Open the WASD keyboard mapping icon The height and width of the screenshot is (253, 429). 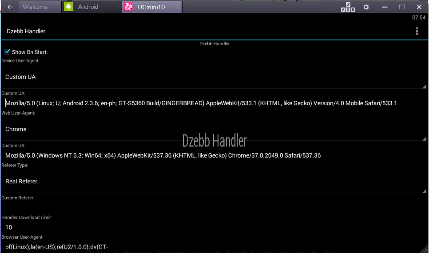[x=348, y=7]
